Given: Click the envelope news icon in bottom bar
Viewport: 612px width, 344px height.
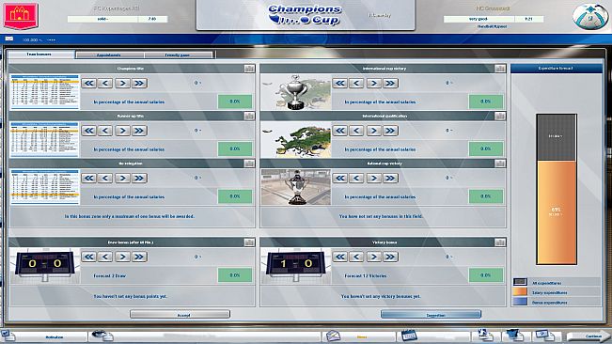Looking at the screenshot, I should coord(333,336).
